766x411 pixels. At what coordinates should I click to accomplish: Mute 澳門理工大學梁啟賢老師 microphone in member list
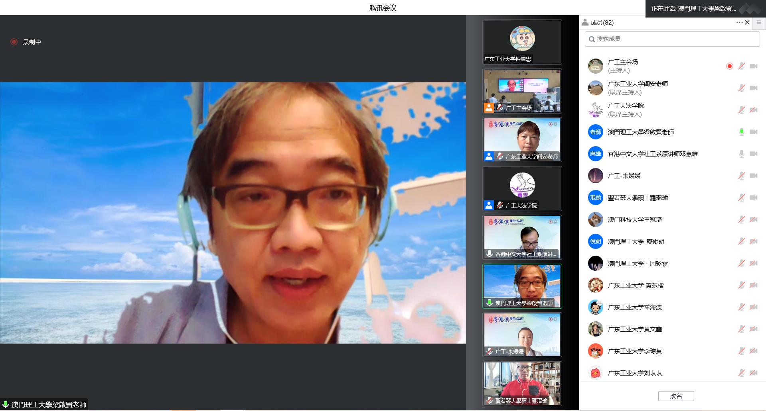(741, 132)
